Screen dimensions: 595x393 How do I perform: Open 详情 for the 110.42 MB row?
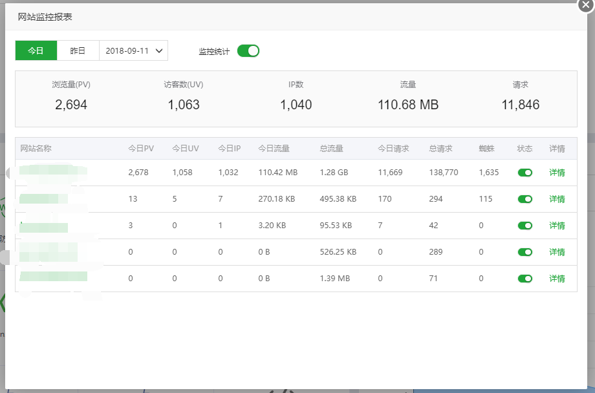[557, 173]
